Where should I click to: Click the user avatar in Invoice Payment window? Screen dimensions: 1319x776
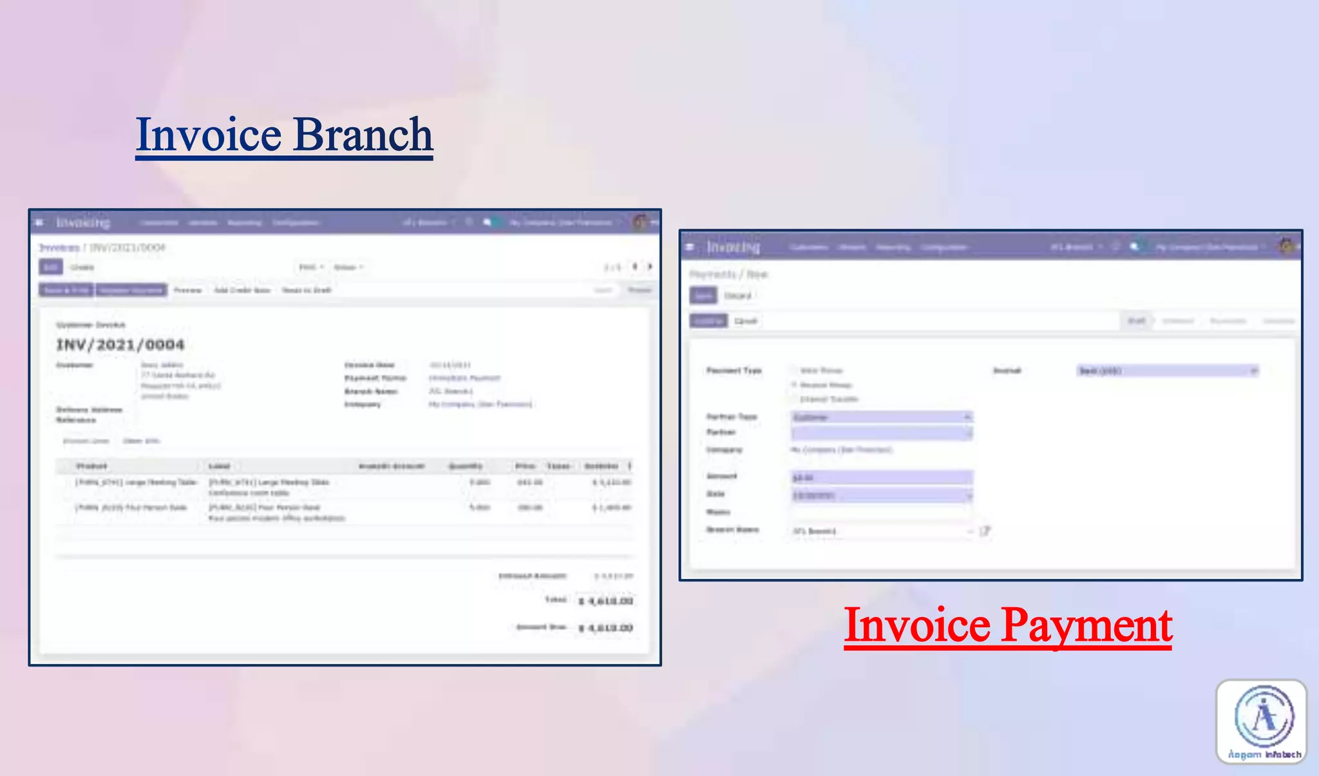(1287, 246)
